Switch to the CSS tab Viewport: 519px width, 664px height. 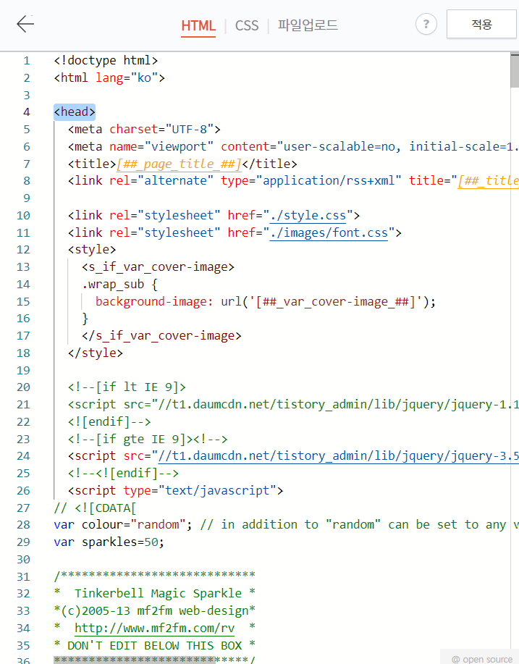point(246,26)
